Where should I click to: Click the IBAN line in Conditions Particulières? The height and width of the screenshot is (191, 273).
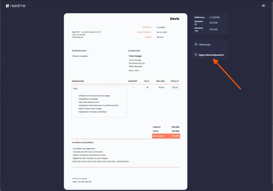pos(101,161)
